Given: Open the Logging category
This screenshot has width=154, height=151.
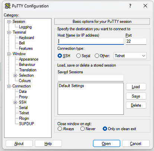Looking at the screenshot, I should (x=25, y=27).
